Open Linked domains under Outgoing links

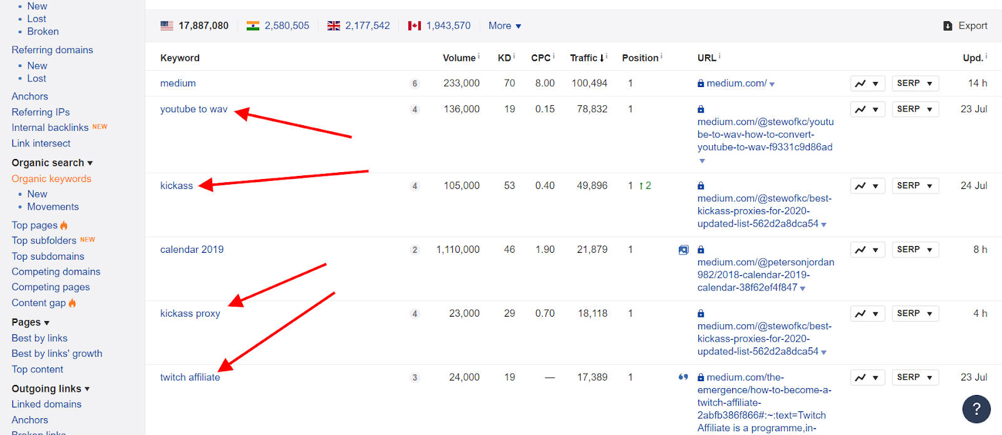click(x=46, y=404)
